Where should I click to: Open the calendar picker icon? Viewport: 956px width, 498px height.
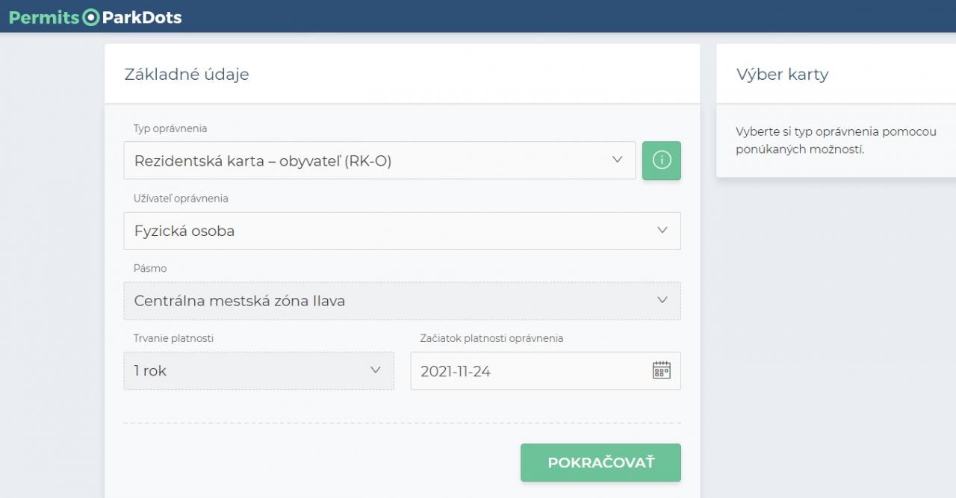point(661,370)
